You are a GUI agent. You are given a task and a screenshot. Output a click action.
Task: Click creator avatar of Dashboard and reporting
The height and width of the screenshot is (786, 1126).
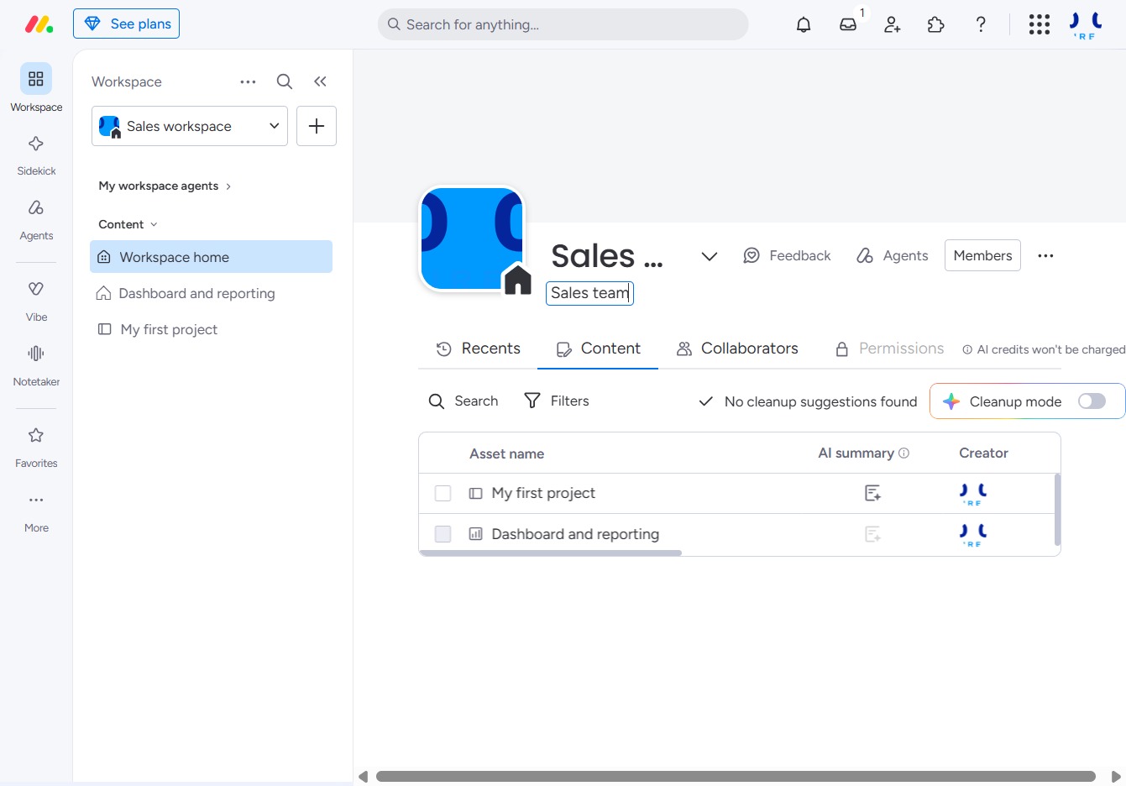973,535
